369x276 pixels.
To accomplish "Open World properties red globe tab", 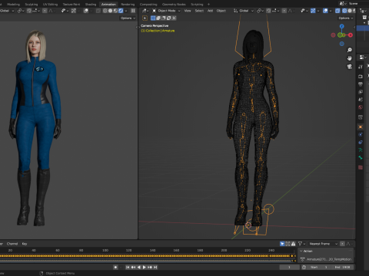I will point(361,107).
